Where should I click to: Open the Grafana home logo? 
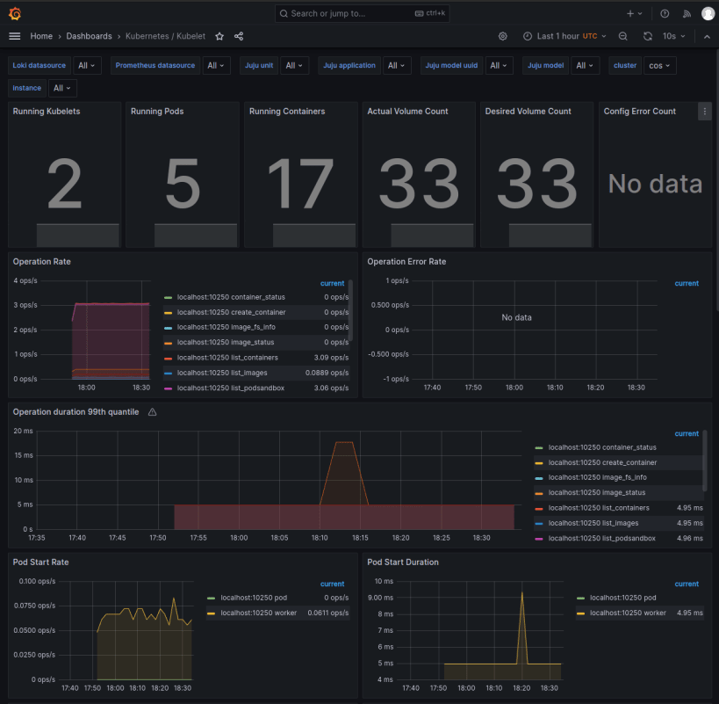click(x=15, y=14)
